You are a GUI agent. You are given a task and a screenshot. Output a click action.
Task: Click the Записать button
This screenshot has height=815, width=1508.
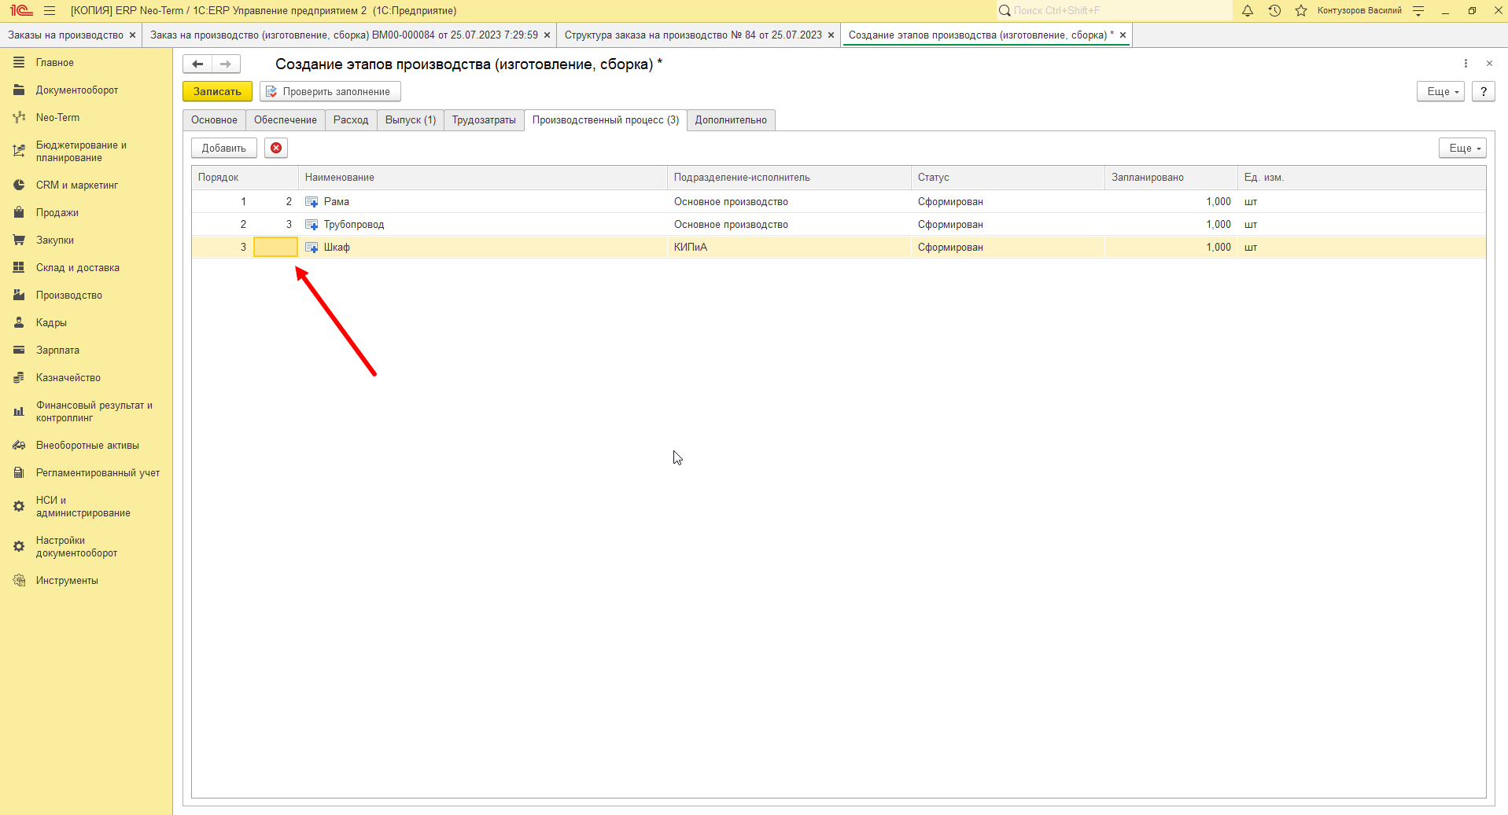(x=217, y=92)
